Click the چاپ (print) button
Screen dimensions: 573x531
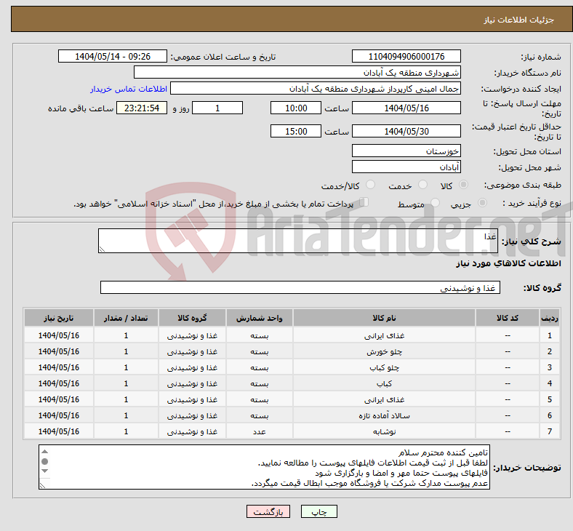click(x=318, y=511)
